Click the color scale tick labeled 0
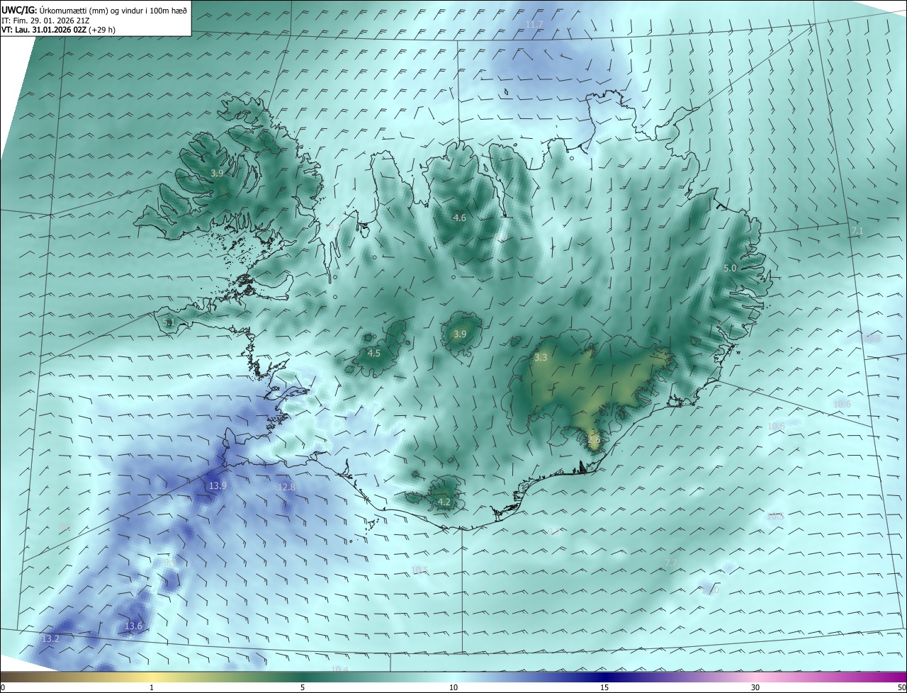The height and width of the screenshot is (693, 907). pos(3,687)
